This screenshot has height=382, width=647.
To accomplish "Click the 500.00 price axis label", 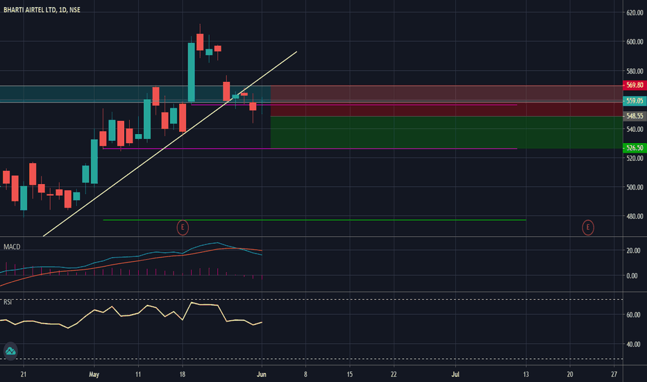I will click(635, 188).
